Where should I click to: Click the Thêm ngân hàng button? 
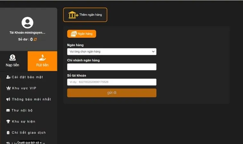(x=85, y=15)
